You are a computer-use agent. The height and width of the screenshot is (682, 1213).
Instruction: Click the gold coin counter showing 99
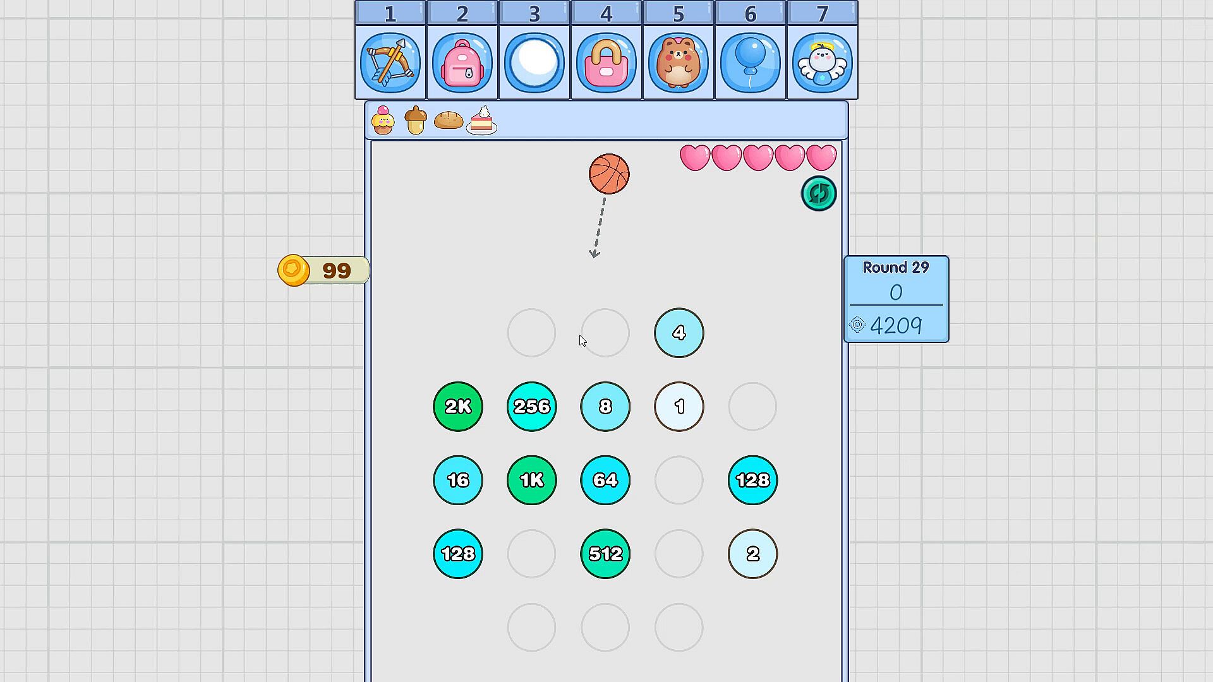323,270
